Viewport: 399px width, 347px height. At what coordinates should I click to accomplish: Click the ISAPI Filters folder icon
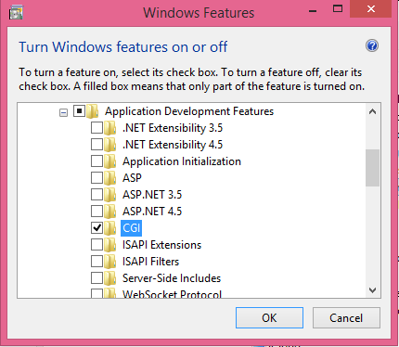tap(109, 262)
